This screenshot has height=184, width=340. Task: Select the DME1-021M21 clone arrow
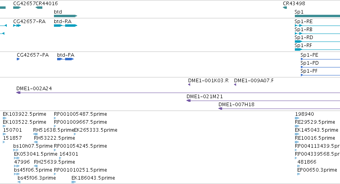click(189, 101)
